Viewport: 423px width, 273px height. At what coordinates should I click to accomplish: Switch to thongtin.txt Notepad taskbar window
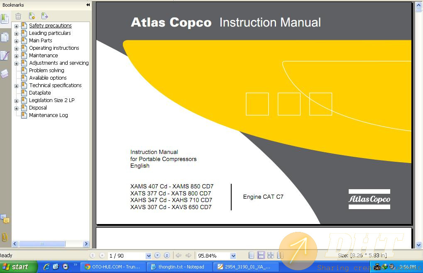179,267
